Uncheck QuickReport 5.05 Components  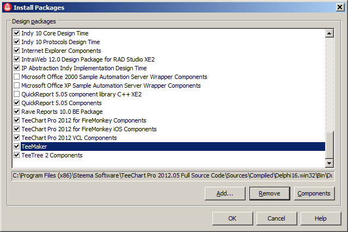click(17, 103)
